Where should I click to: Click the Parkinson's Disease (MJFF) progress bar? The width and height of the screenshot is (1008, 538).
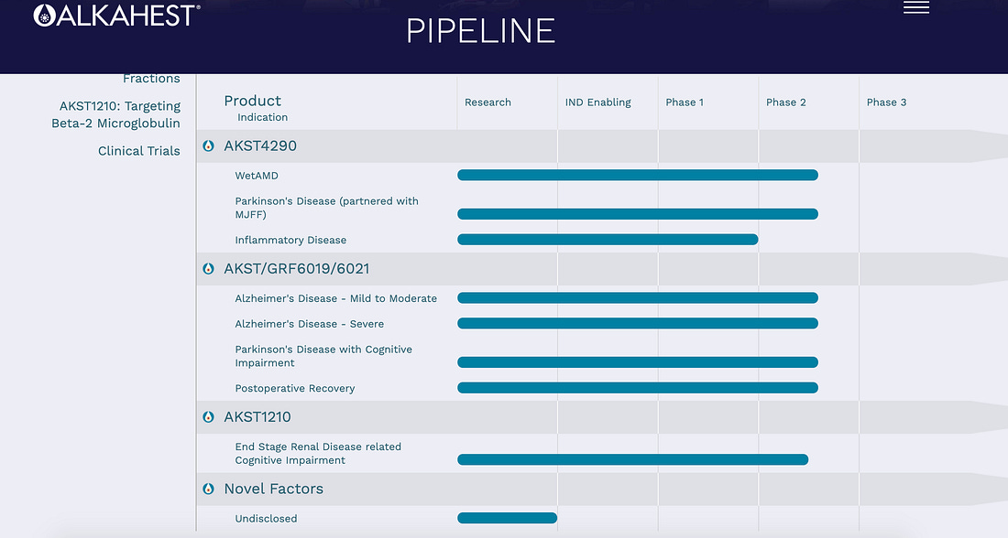(638, 214)
